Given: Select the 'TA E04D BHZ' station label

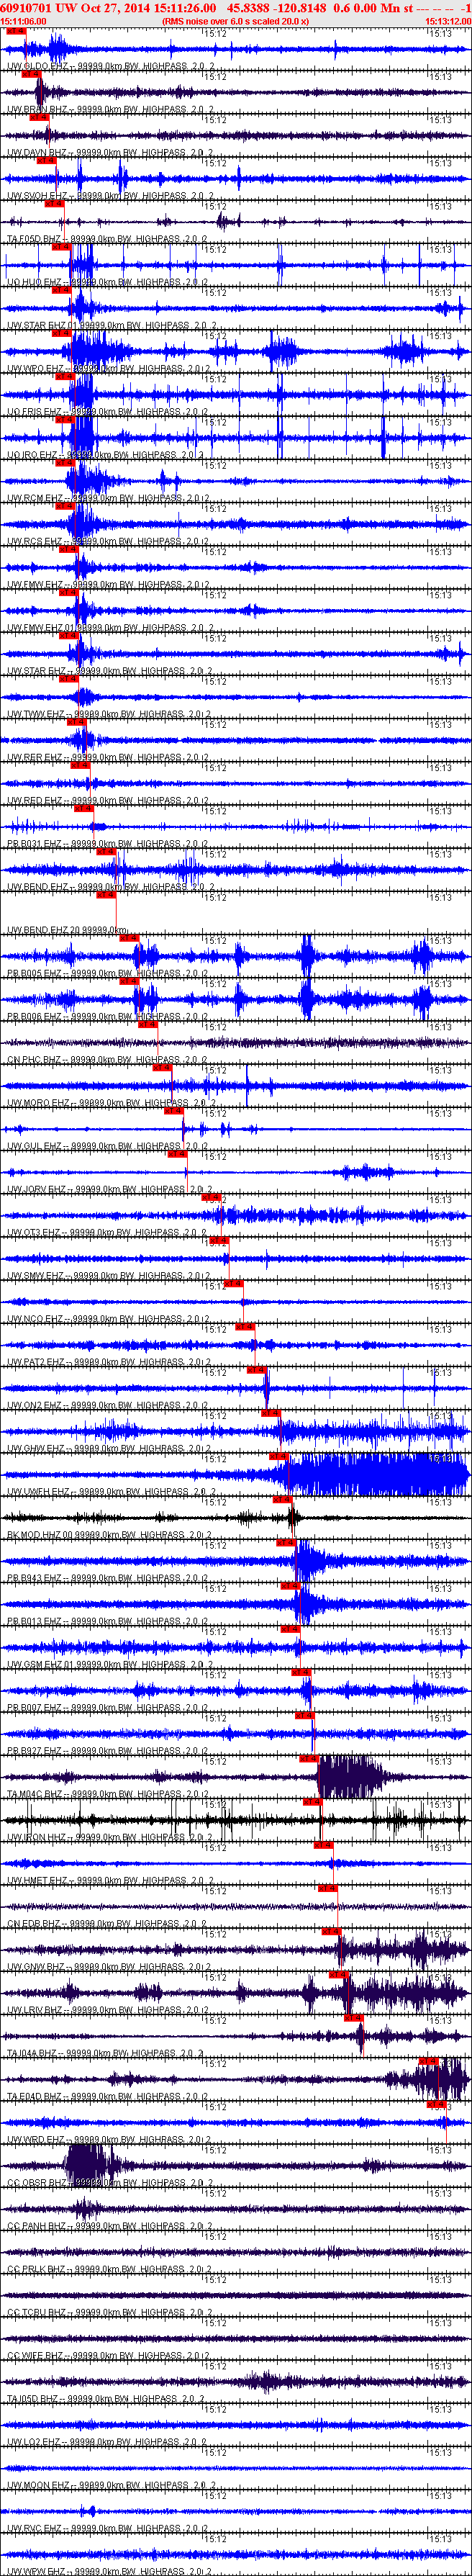Looking at the screenshot, I should click(35, 2096).
